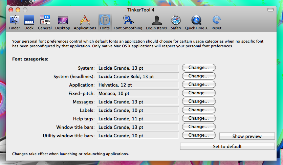Change the System (headlines) font
Image resolution: width=283 pixels, height=165 pixels.
pos(199,76)
